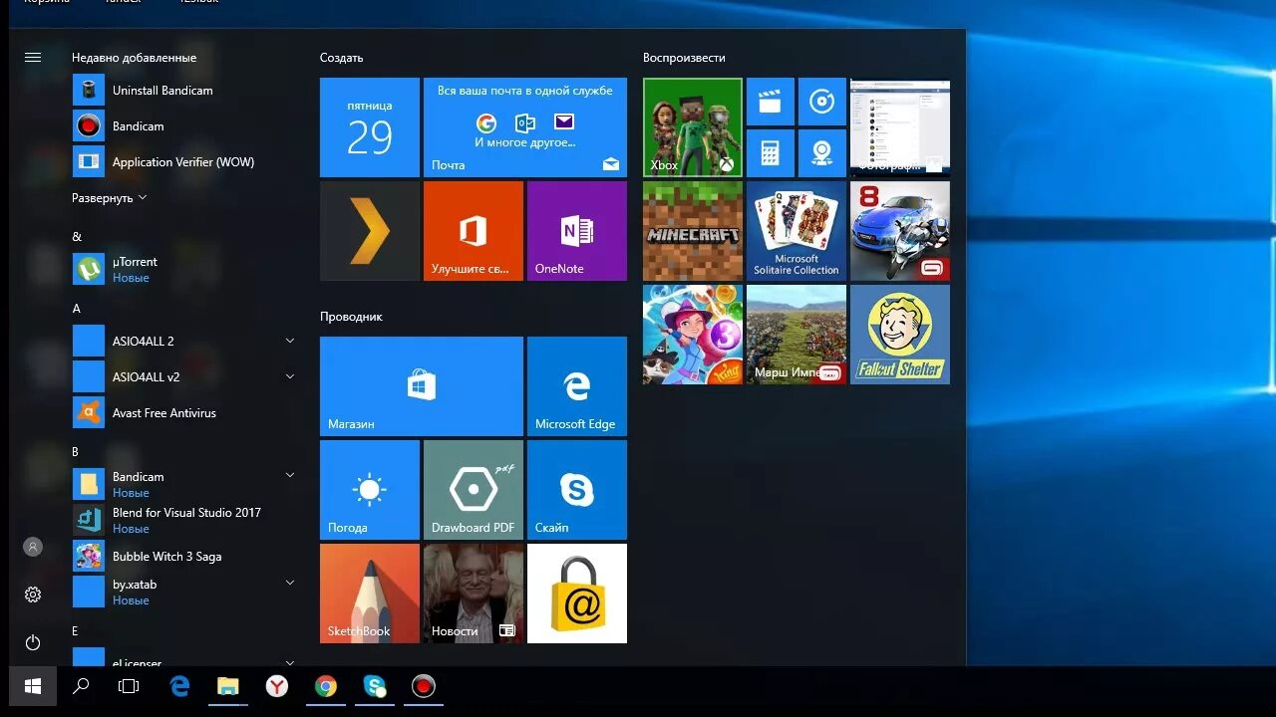Viewport: 1276px width, 717px height.
Task: Launch Microsoft Solitaire Collection tile
Action: pos(797,231)
